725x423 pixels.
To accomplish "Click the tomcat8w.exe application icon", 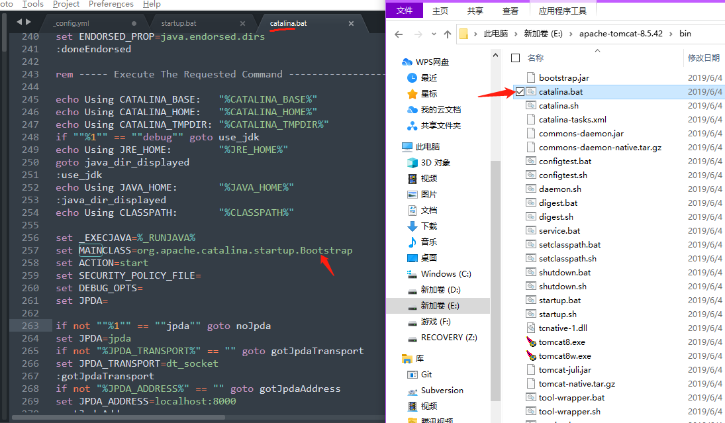I will tap(530, 356).
